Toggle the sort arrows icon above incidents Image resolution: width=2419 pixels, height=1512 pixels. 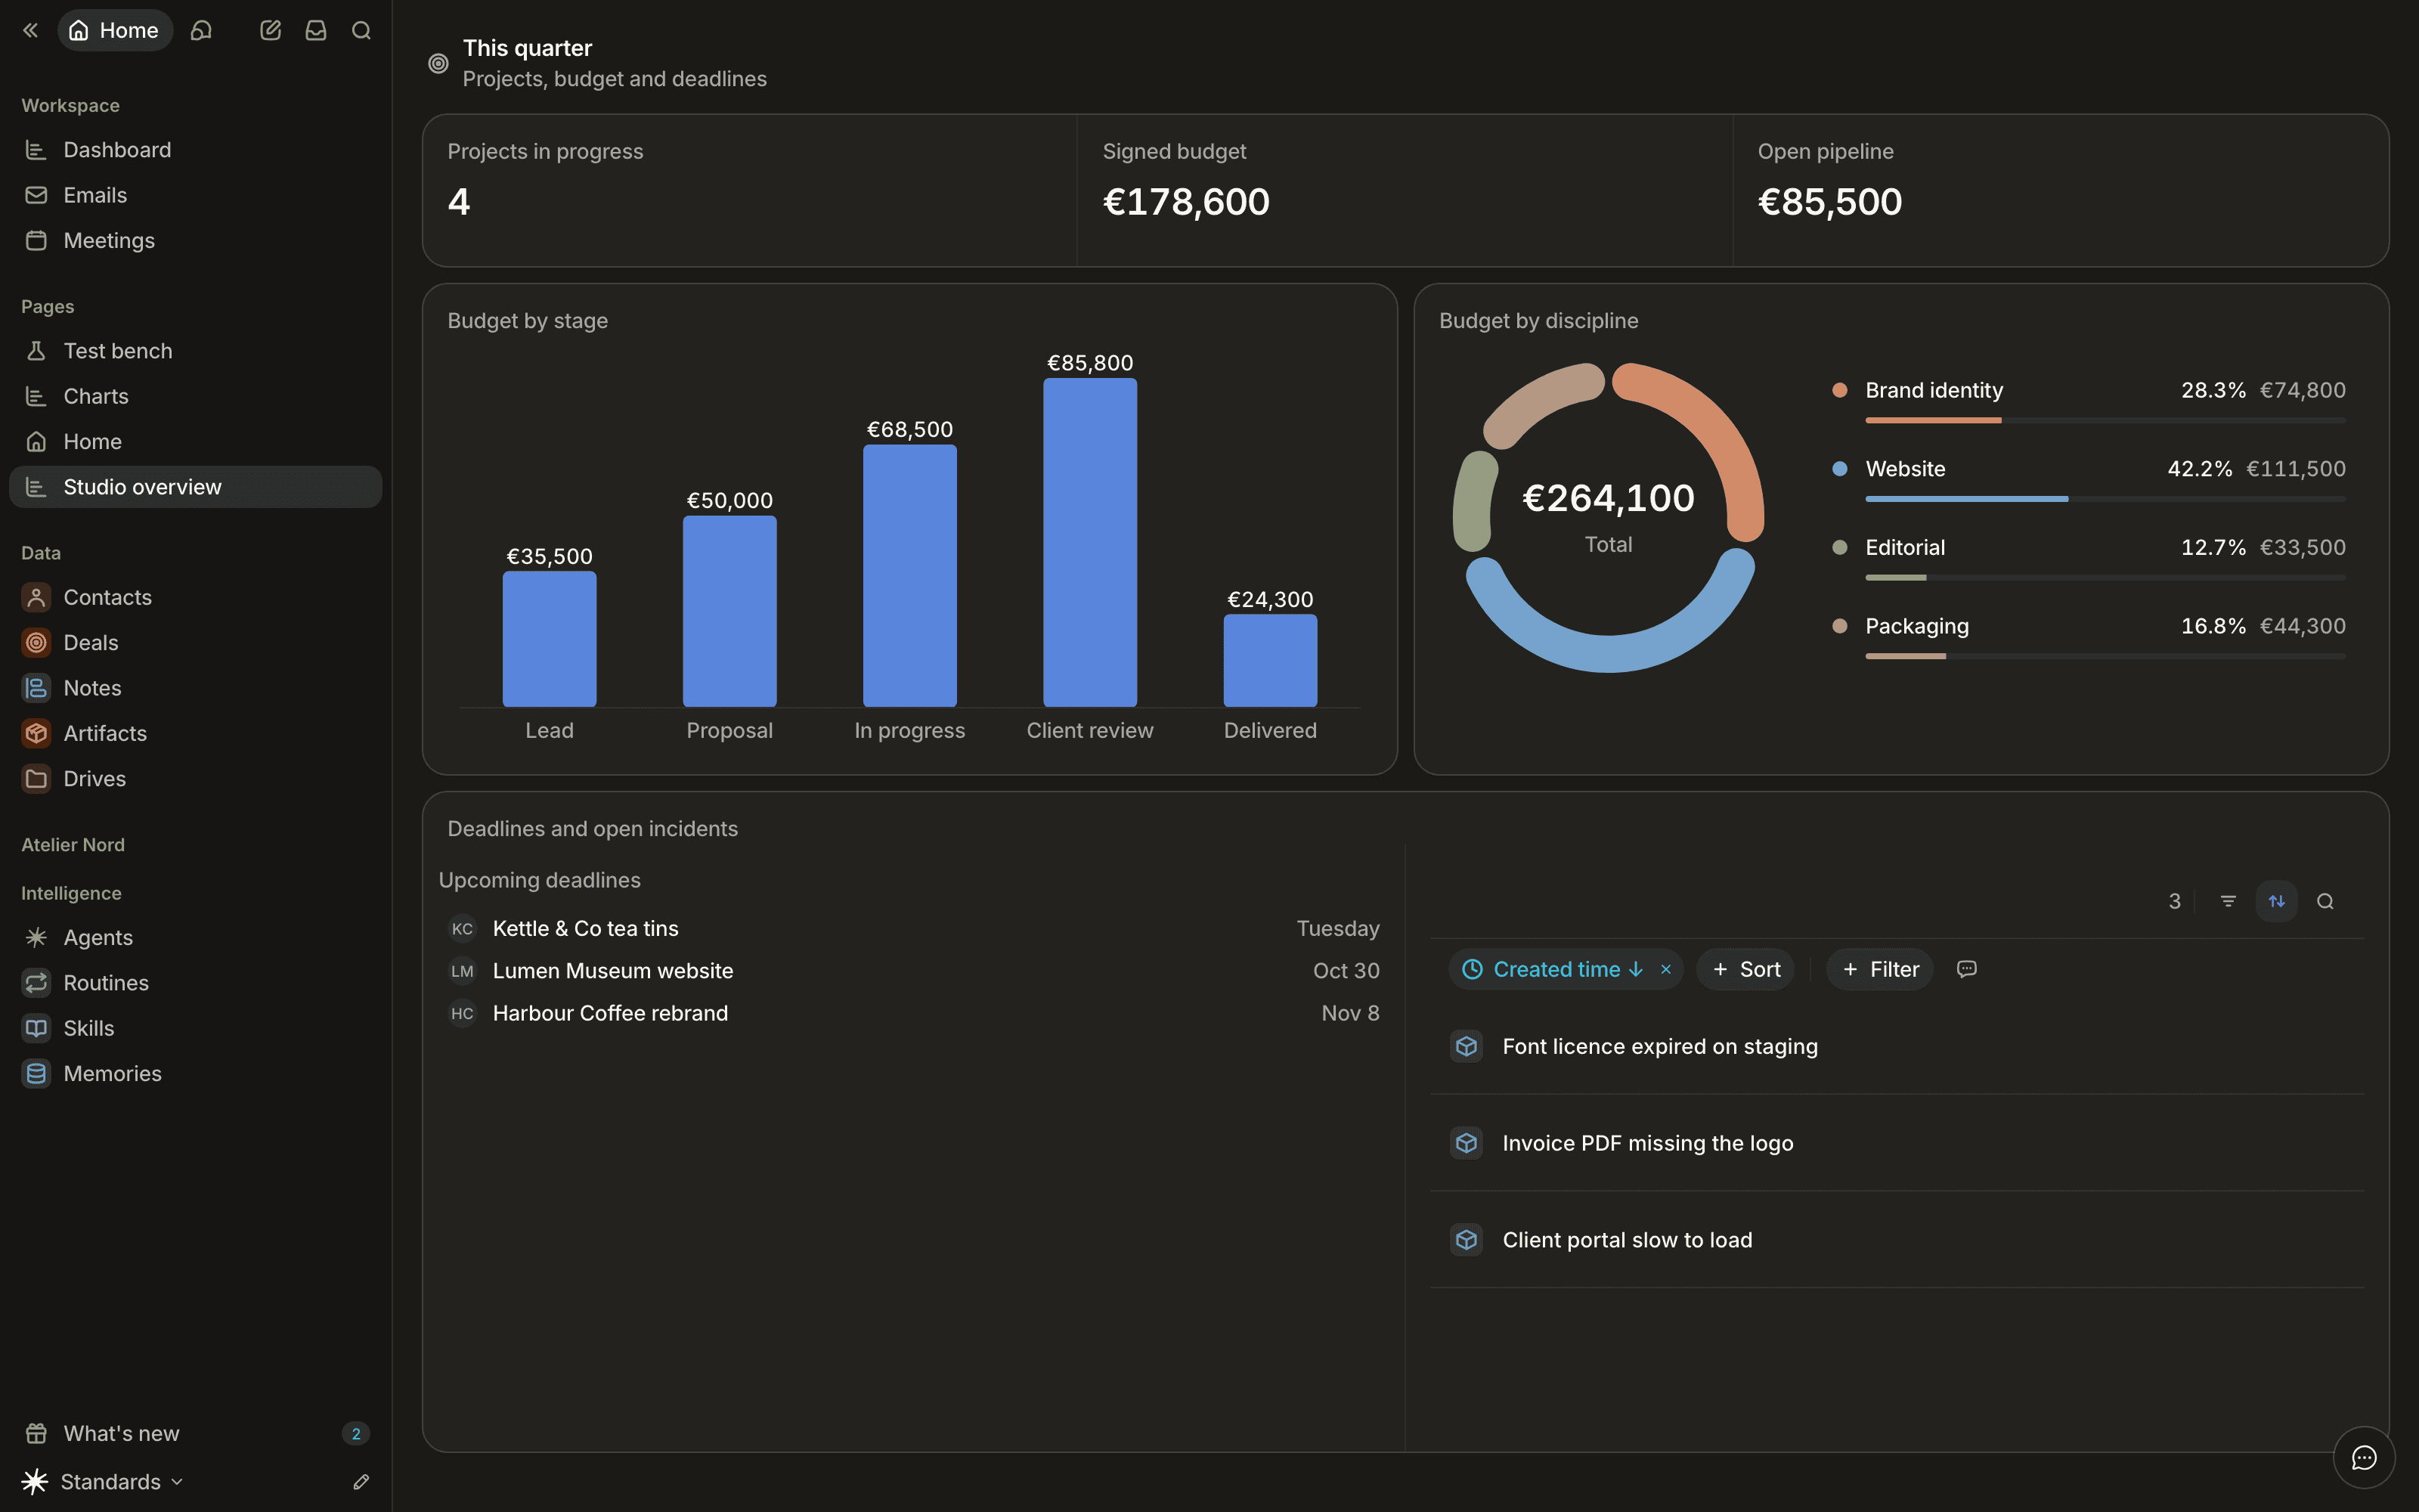[2276, 901]
